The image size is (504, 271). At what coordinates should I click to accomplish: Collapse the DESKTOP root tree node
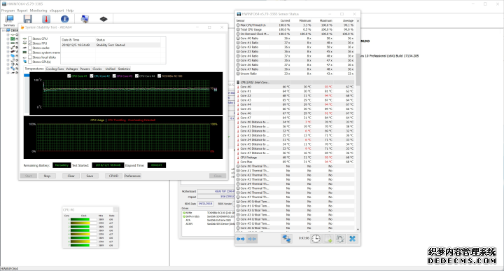tap(3, 31)
